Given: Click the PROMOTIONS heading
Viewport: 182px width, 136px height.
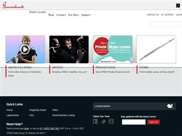Looking at the screenshot, I should (x=106, y=67).
